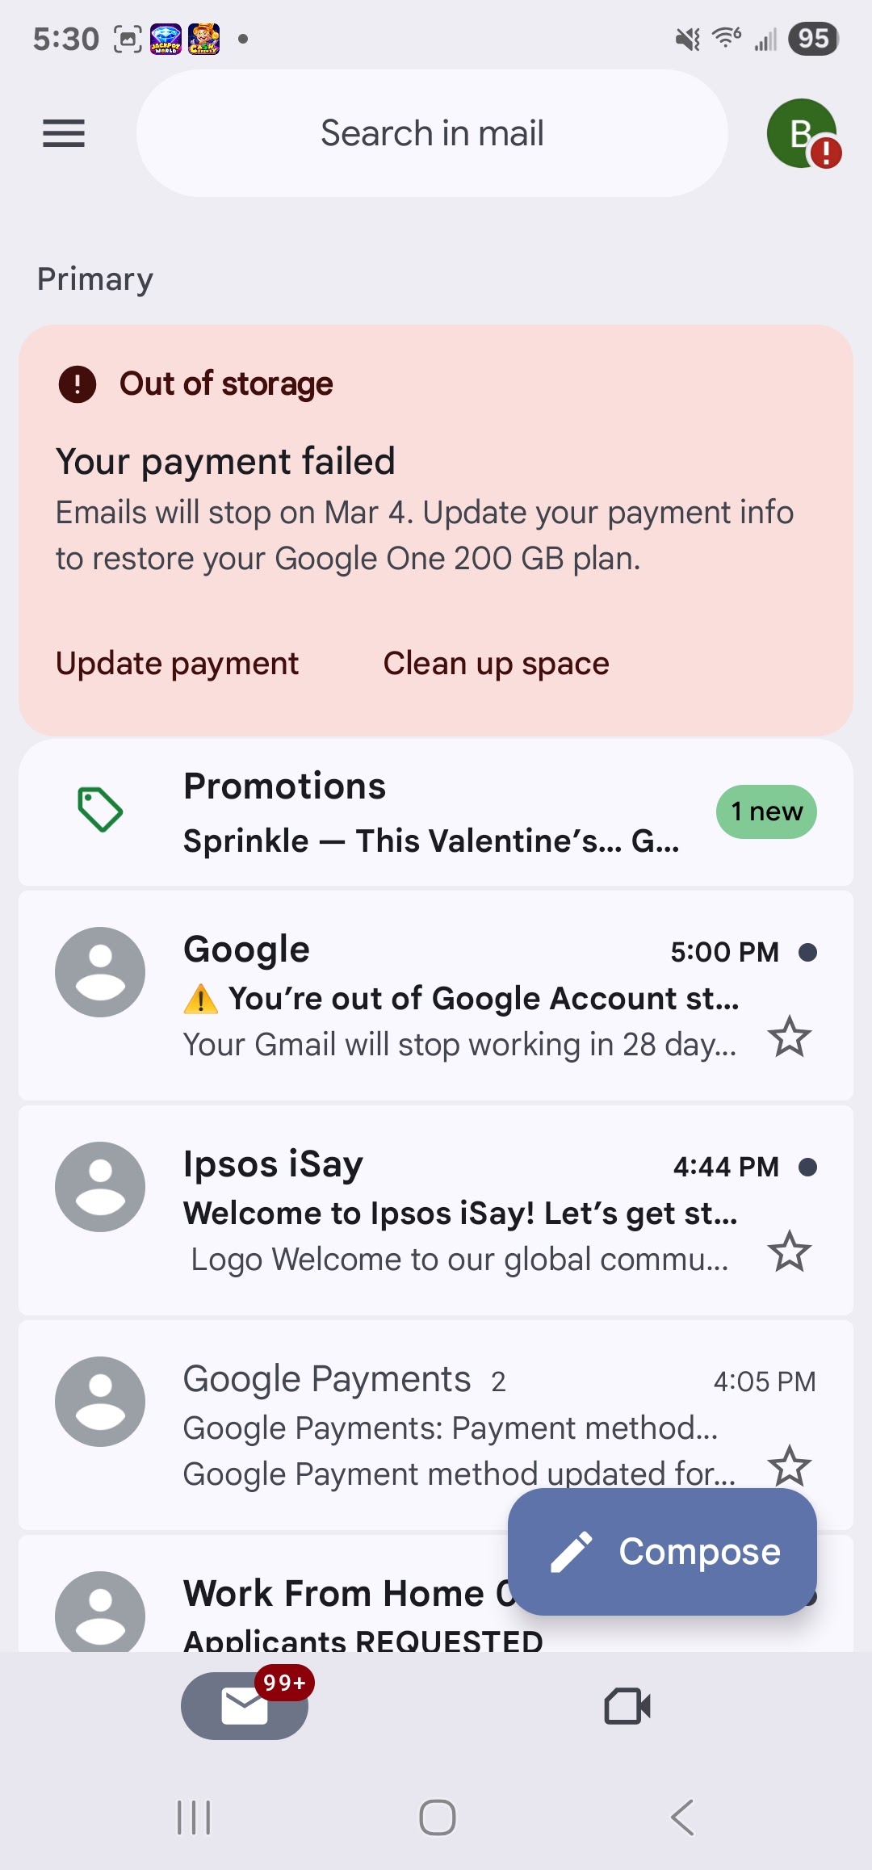
Task: Star the Google out of storage email
Action: point(789,1037)
